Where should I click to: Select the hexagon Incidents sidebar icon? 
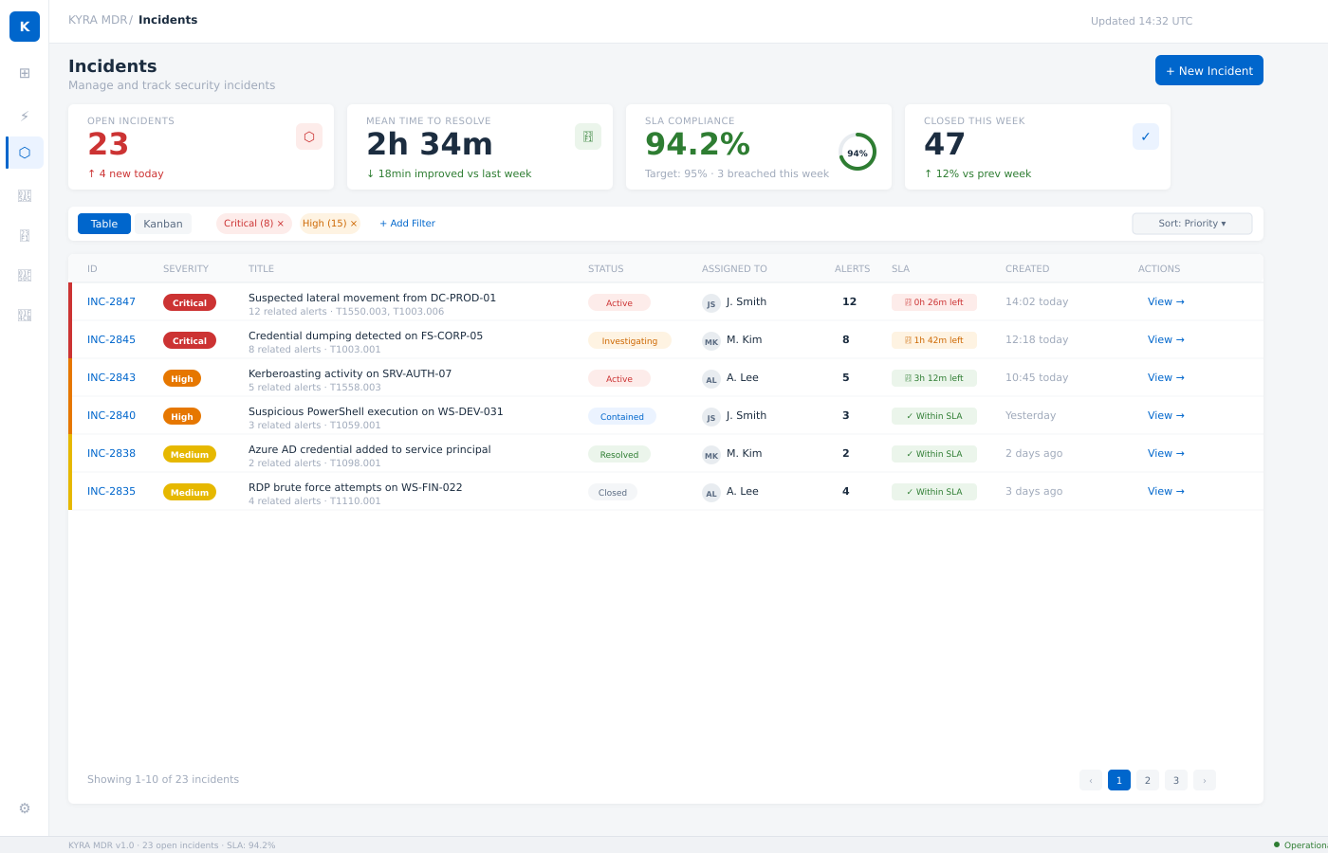25,153
